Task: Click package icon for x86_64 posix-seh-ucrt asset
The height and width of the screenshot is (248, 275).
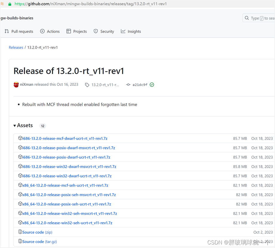Action: [20, 204]
